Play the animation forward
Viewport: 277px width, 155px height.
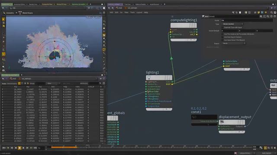tap(23, 148)
